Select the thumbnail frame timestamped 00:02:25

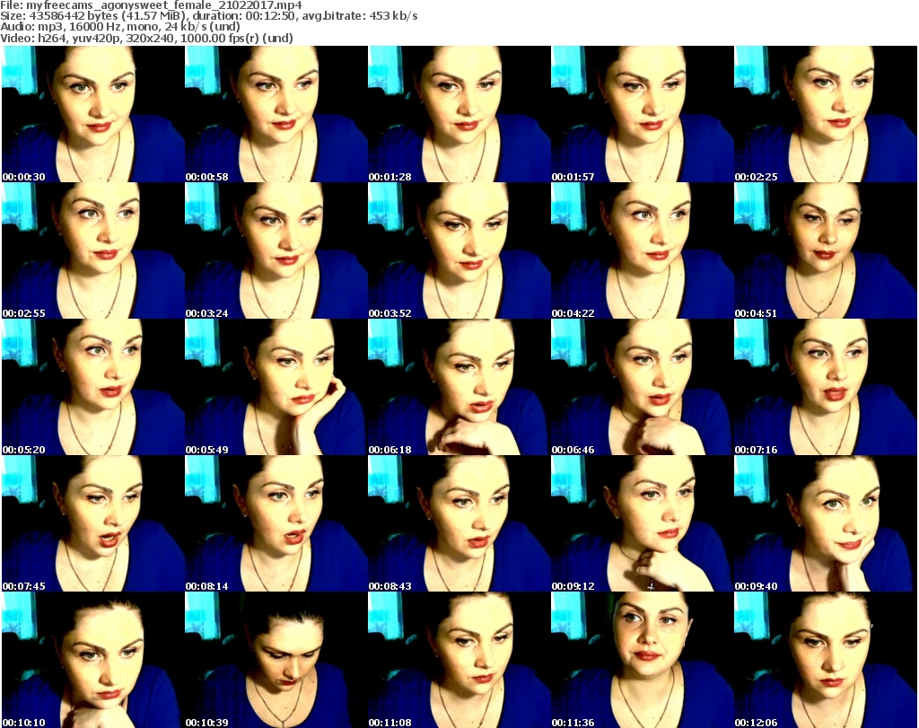pos(826,114)
